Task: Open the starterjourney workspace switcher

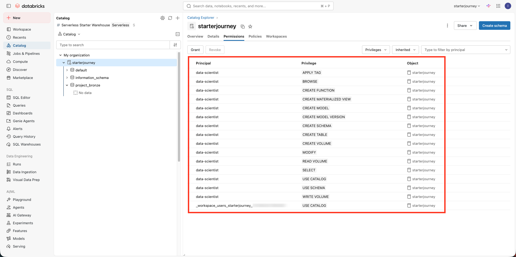Action: pos(467,6)
